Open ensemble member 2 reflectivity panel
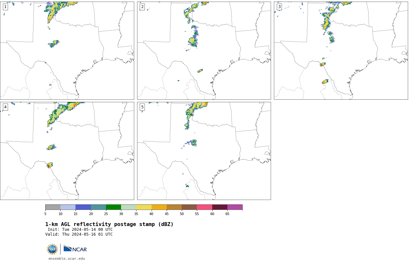The image size is (411, 262). 204,50
